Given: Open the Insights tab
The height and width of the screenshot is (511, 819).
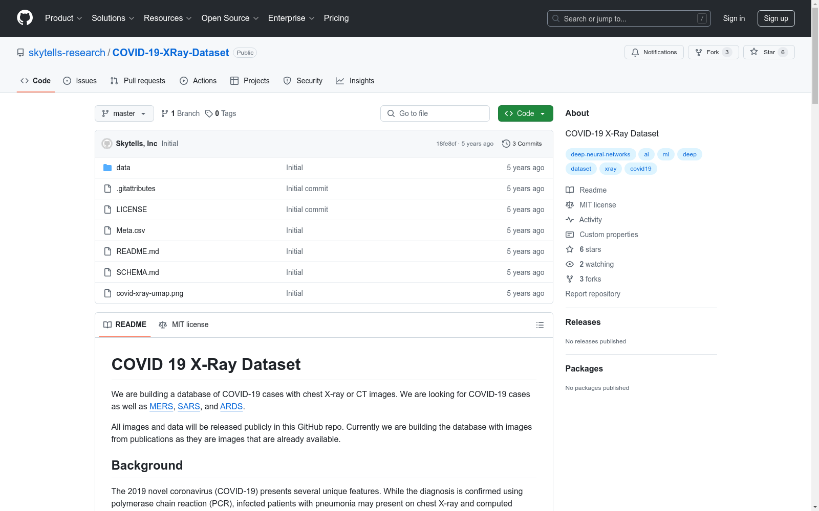Looking at the screenshot, I should click(355, 81).
